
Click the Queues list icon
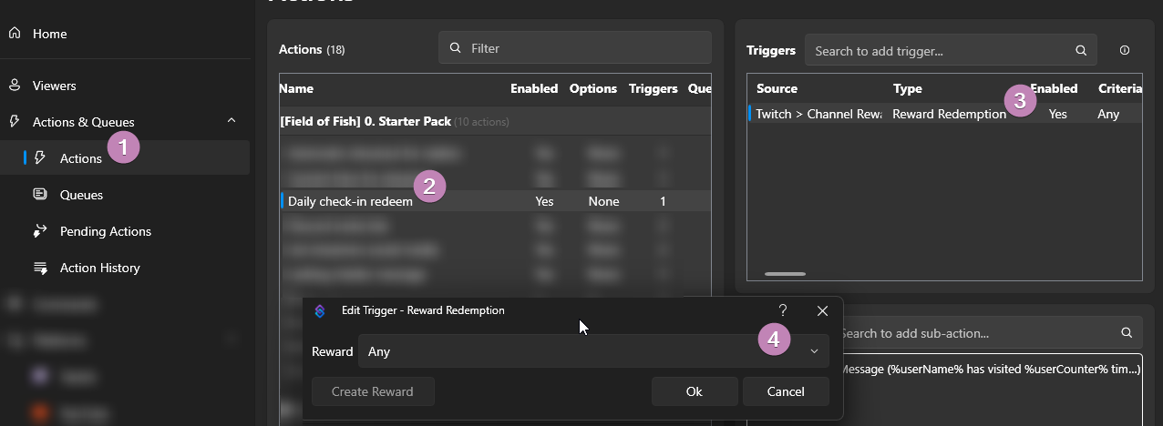pyautogui.click(x=40, y=194)
